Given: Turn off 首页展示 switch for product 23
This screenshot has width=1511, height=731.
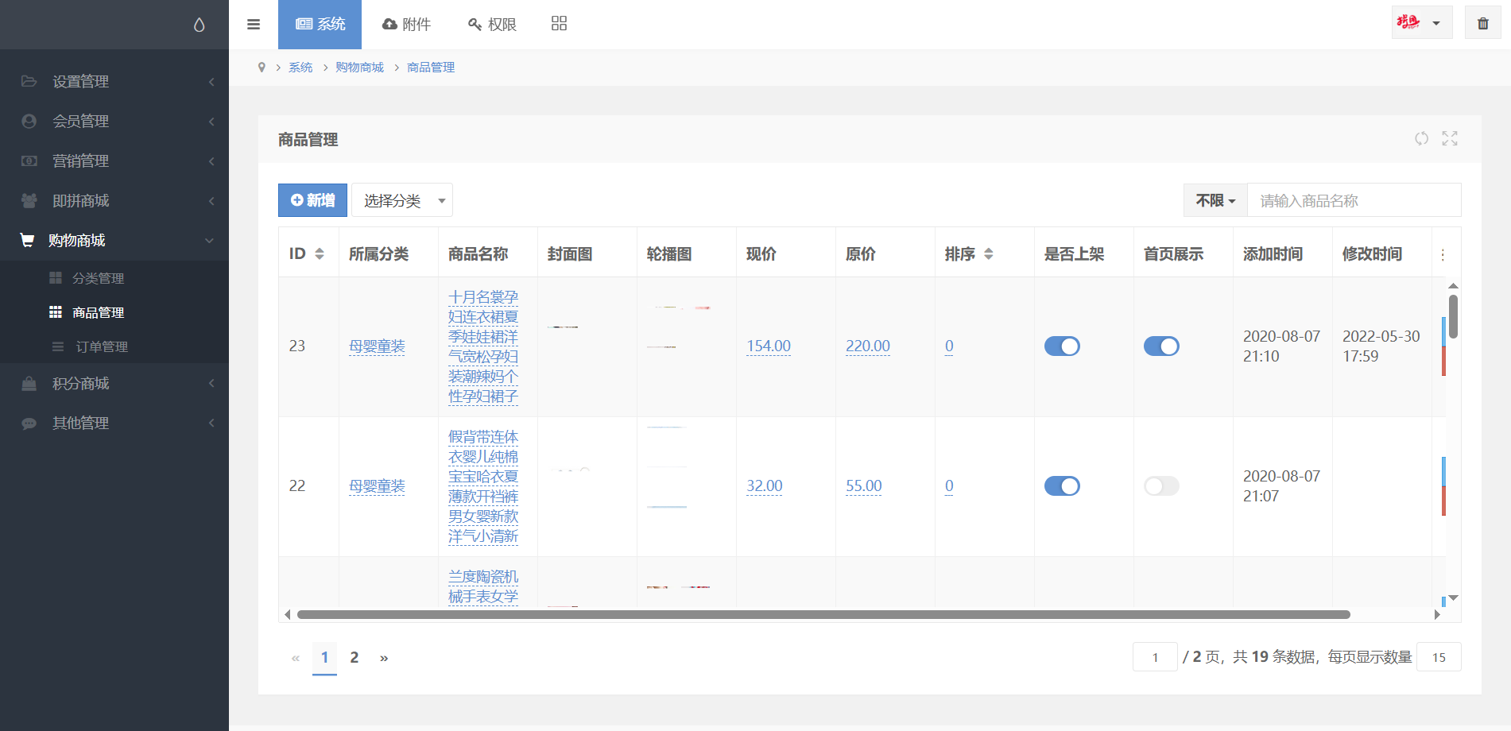Looking at the screenshot, I should [1161, 346].
